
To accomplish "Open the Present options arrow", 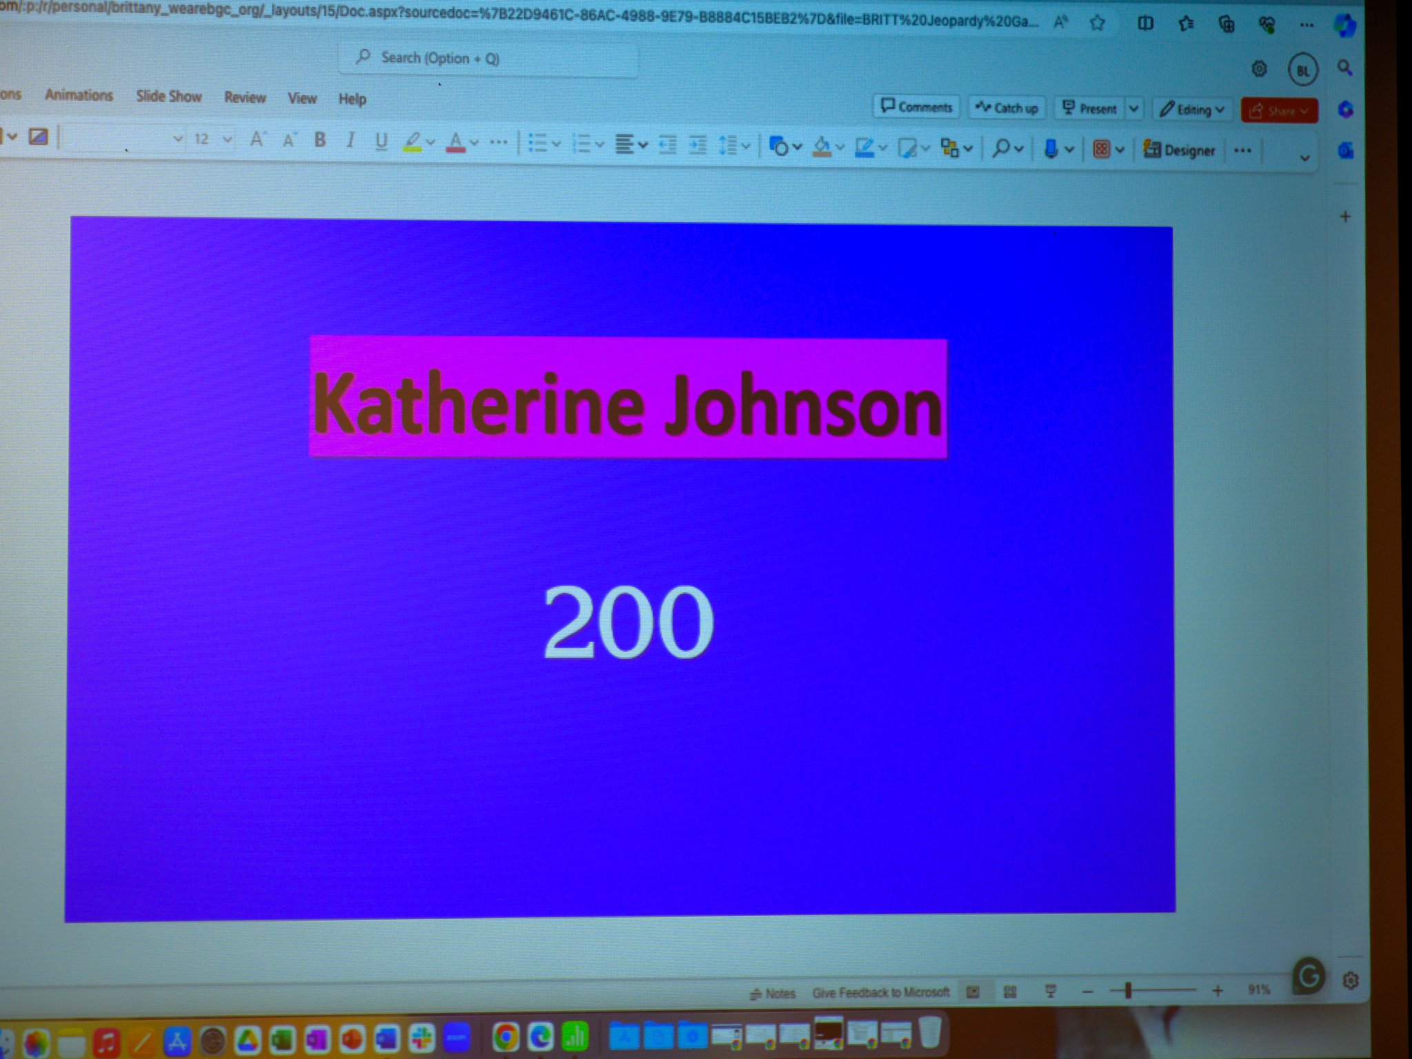I will pos(1133,109).
